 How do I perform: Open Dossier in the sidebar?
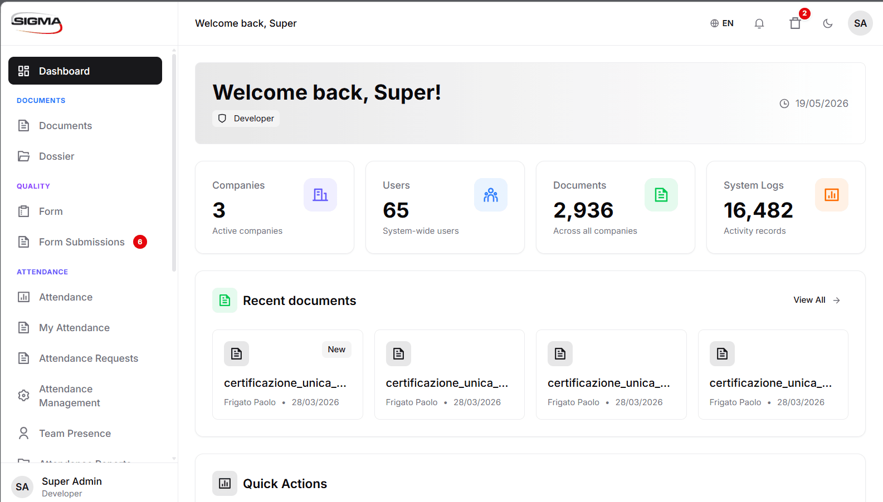[85, 156]
